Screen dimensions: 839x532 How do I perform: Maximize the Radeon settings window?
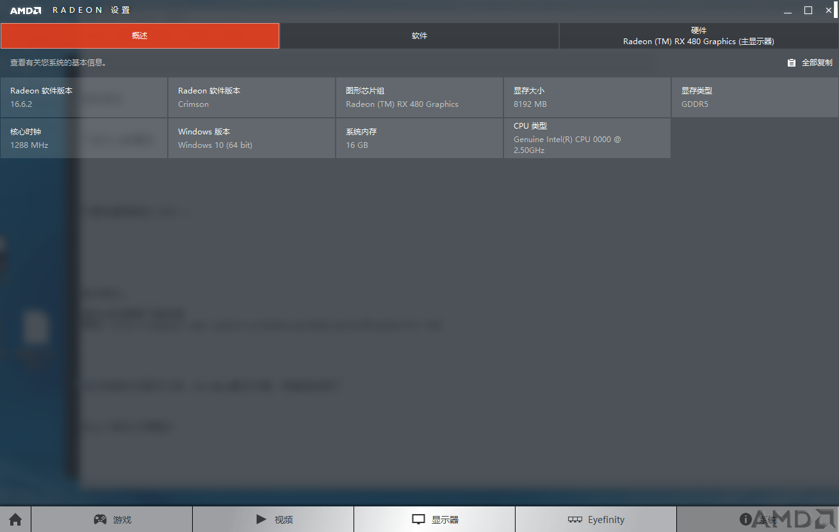click(x=808, y=10)
